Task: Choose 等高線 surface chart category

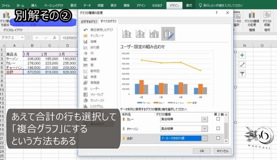Action: [91, 83]
